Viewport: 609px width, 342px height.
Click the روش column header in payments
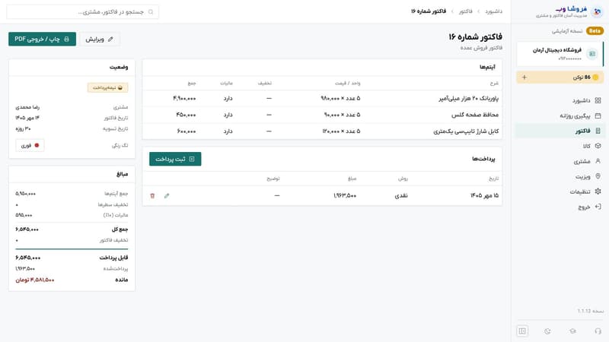[403, 179]
